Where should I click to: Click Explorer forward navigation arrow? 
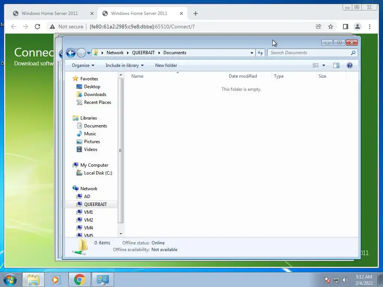click(81, 53)
